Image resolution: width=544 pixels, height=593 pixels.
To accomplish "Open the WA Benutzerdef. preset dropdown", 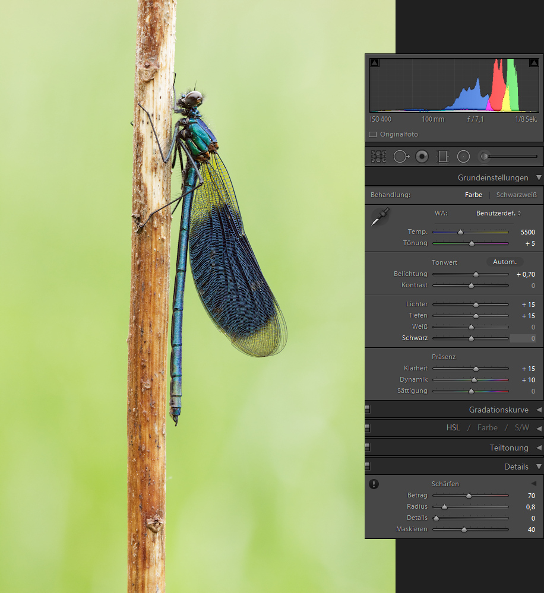I will (x=498, y=213).
